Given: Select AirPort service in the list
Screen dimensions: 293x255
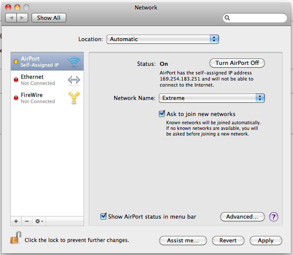Looking at the screenshot, I should (x=47, y=61).
